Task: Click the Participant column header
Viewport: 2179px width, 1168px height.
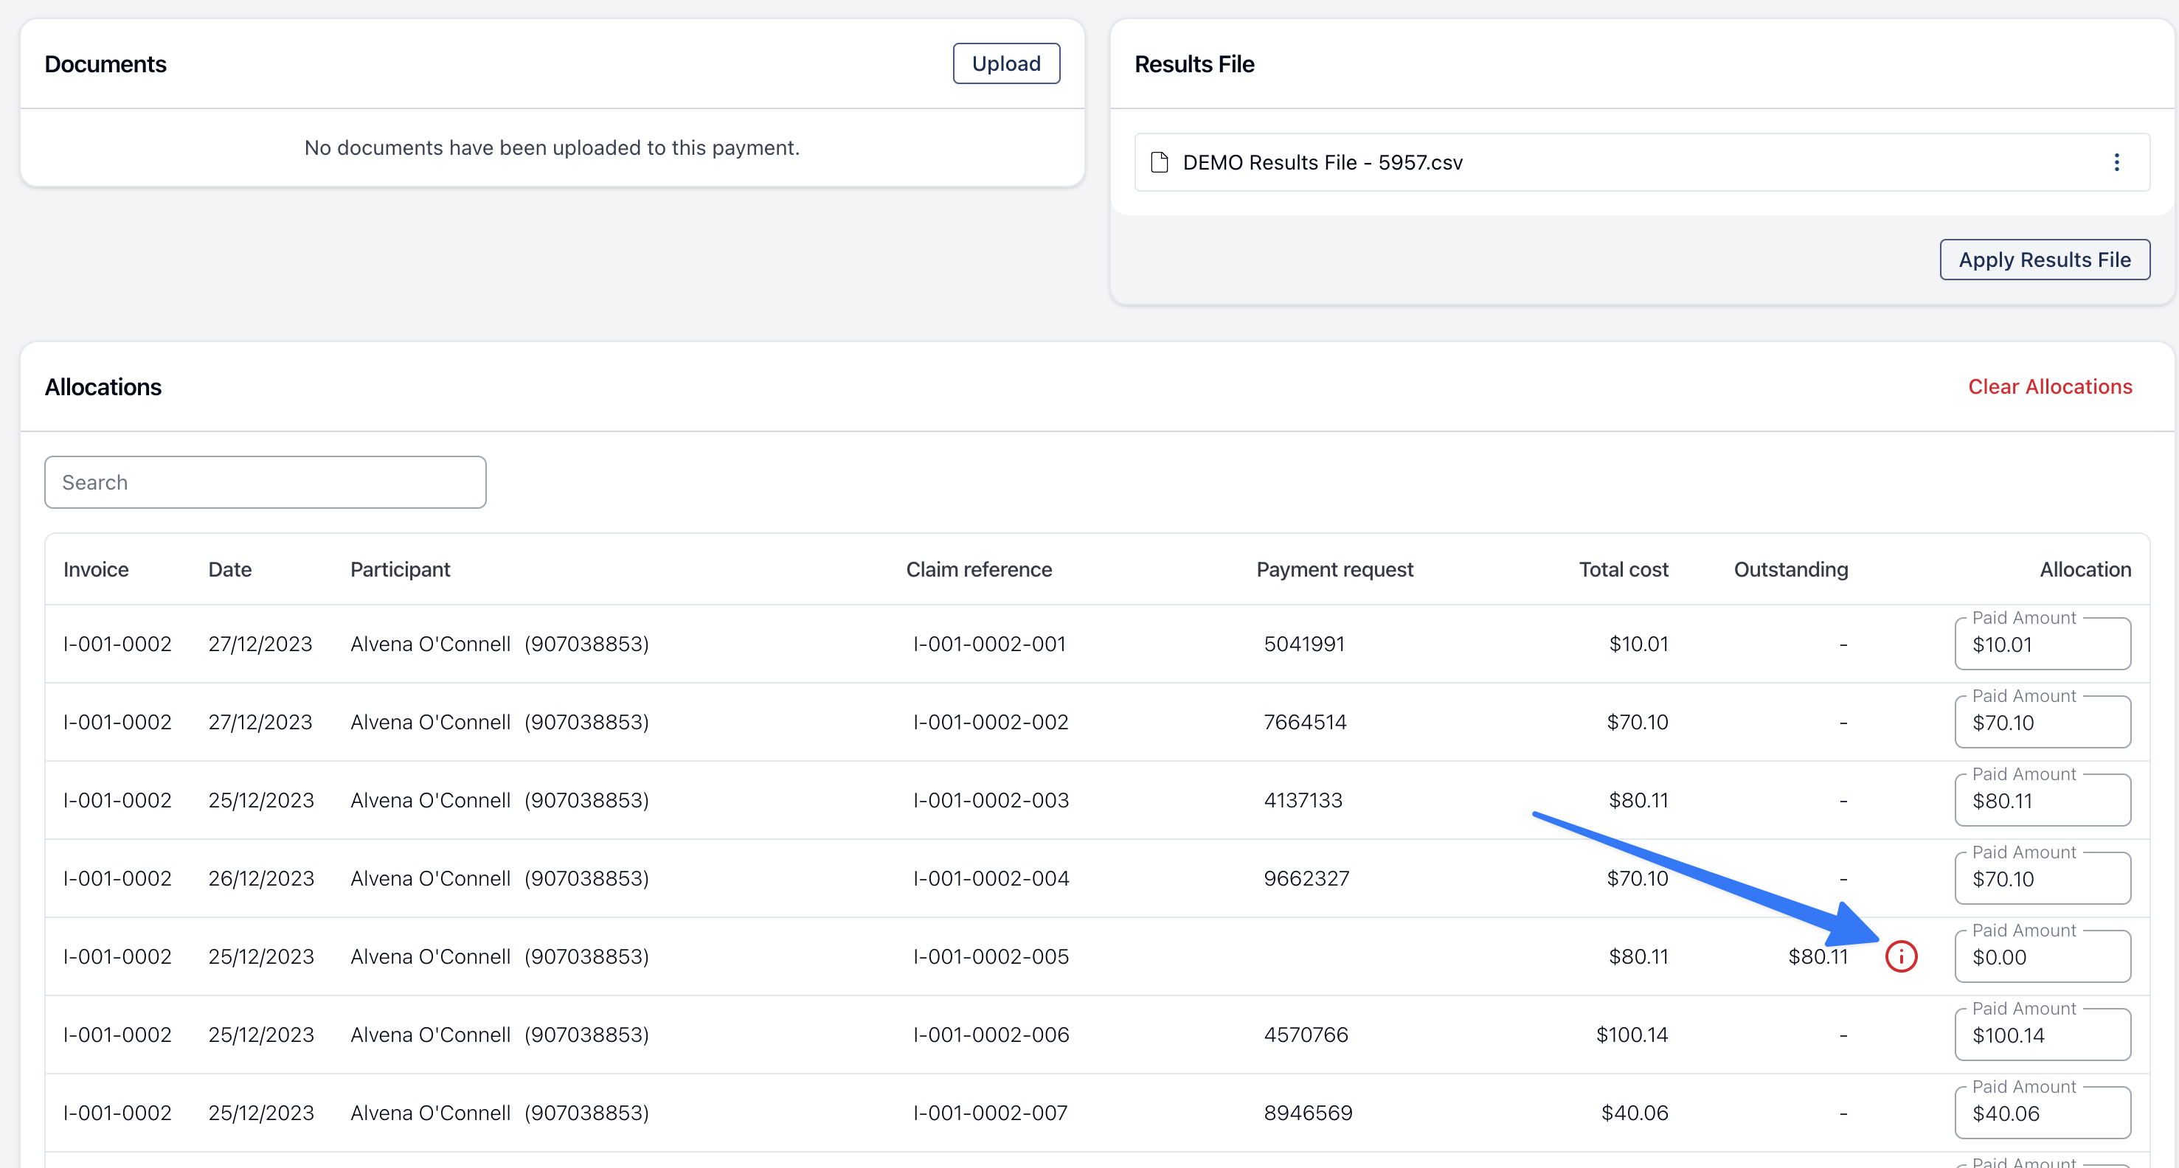Action: (400, 569)
